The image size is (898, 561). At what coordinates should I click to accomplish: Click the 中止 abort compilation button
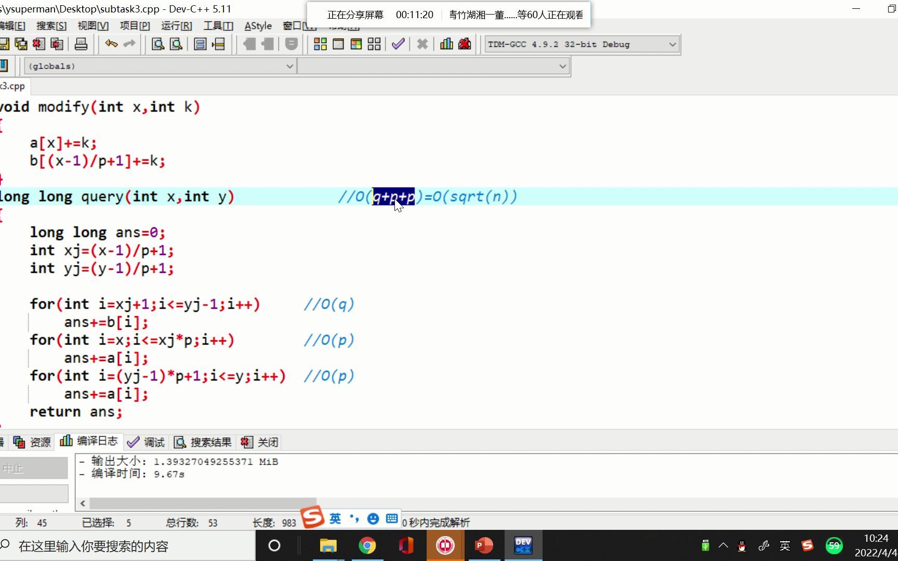[34, 469]
